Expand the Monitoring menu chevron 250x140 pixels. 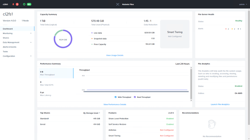pyautogui.click(x=31, y=33)
